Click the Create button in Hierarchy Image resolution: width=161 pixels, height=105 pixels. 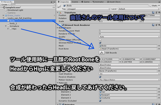point(5,4)
